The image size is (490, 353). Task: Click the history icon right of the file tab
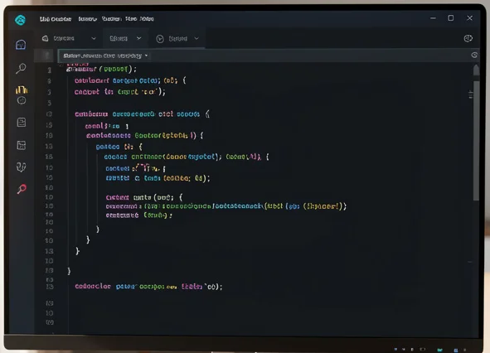click(474, 56)
